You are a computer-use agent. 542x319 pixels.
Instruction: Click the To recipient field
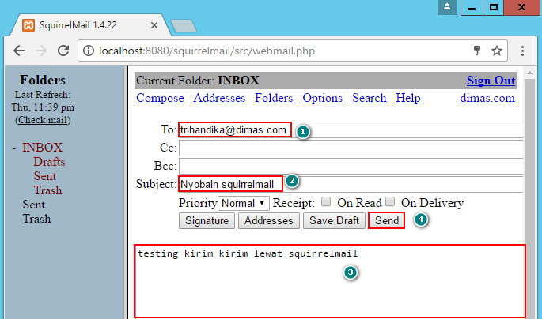coord(351,130)
